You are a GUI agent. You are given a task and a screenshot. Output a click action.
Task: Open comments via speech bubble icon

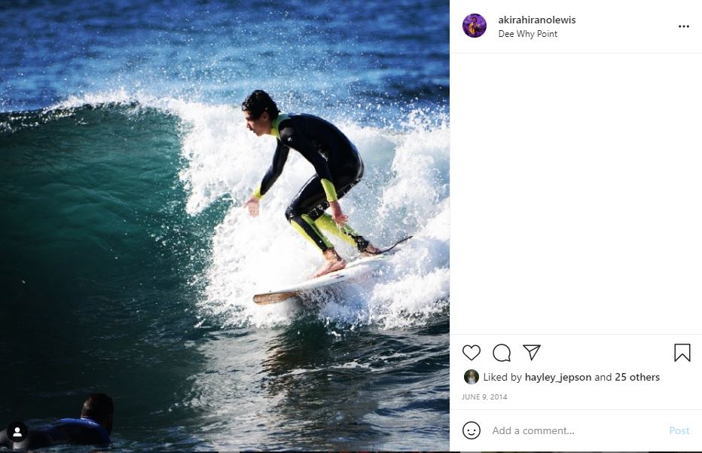pyautogui.click(x=502, y=353)
